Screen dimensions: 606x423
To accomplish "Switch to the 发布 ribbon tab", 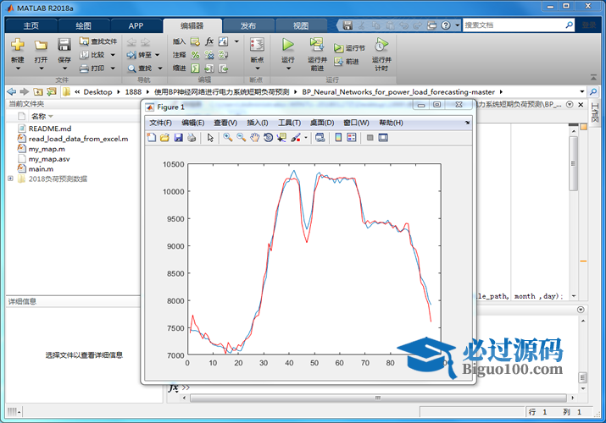I will coord(248,26).
